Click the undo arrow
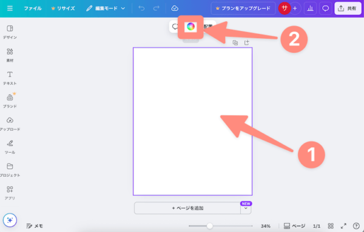364x232 pixels. coord(141,8)
